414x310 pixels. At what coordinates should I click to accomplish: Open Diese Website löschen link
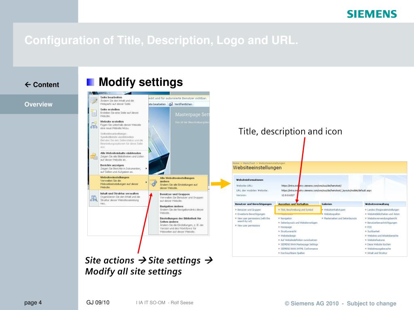tap(379, 244)
